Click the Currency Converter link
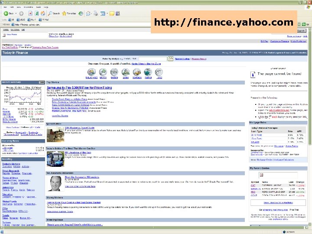 click(x=28, y=153)
